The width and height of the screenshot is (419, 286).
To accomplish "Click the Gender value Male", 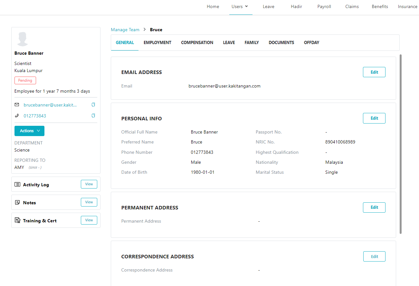I will 196,162.
